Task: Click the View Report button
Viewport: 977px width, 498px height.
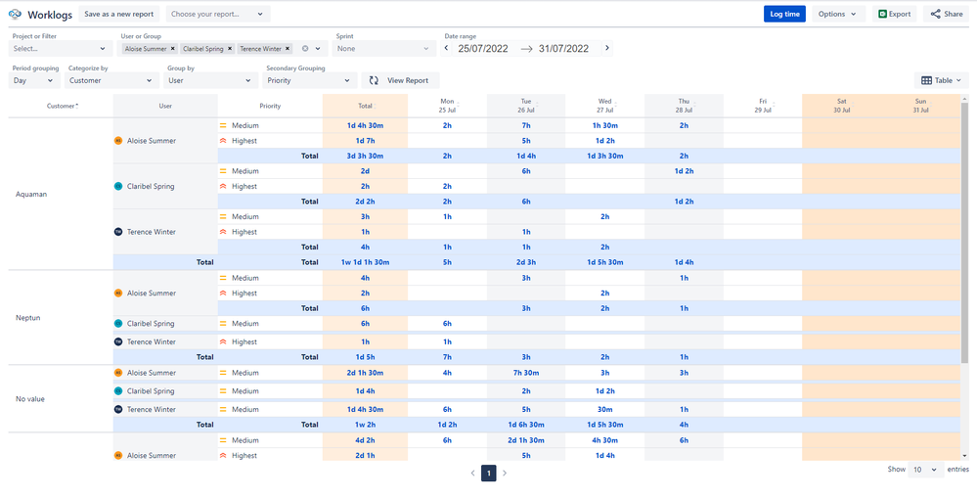Action: pos(401,80)
